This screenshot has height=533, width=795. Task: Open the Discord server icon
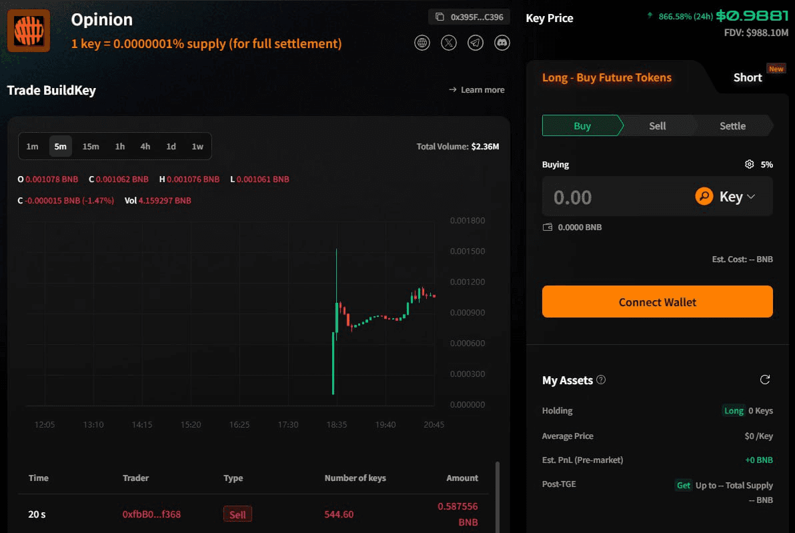point(502,43)
